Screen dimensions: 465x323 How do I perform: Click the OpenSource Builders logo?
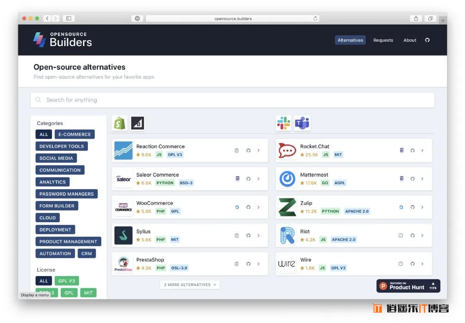coord(62,40)
